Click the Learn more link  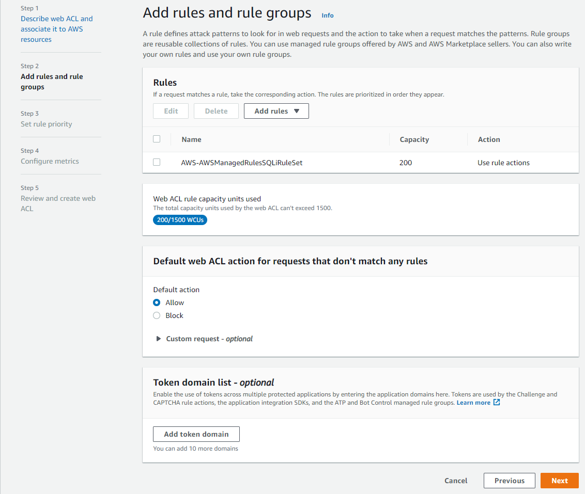pos(473,403)
